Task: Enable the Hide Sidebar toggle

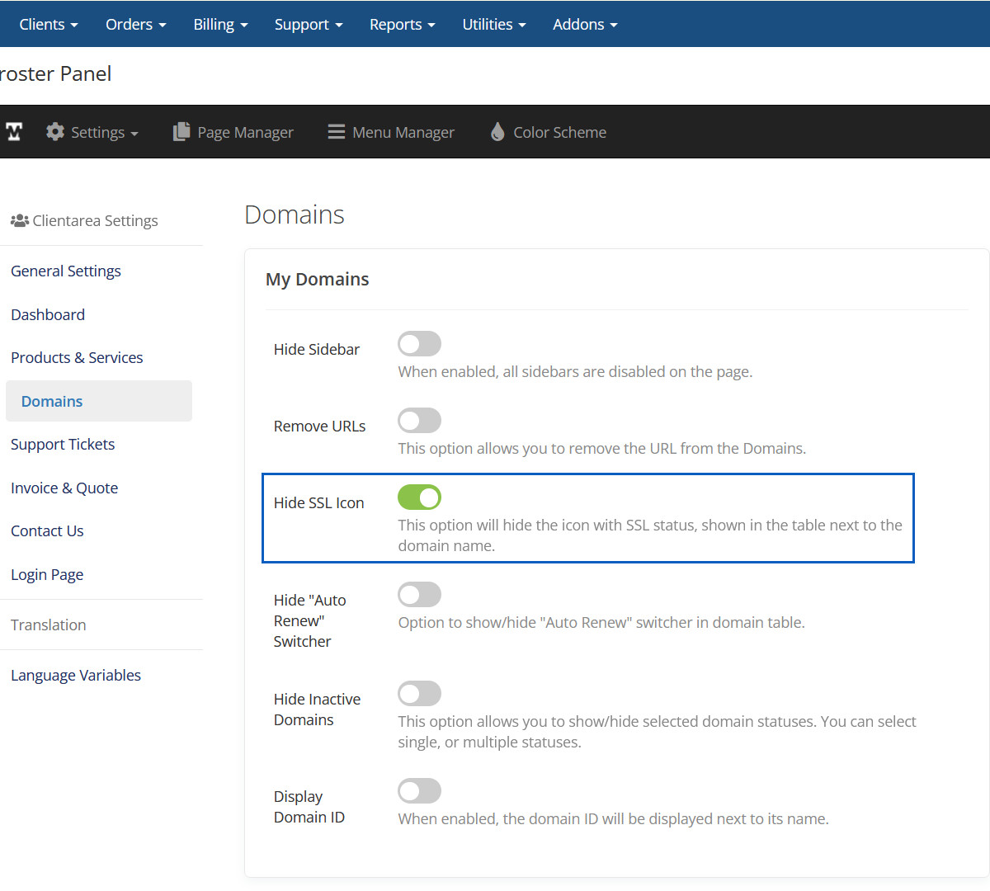Action: point(419,344)
